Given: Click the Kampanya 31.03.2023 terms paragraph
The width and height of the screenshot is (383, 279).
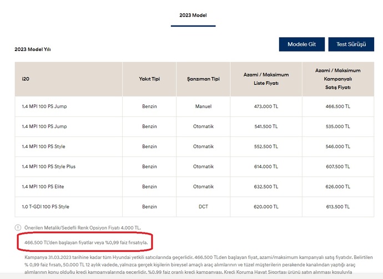Looking at the screenshot, I should click(198, 265).
